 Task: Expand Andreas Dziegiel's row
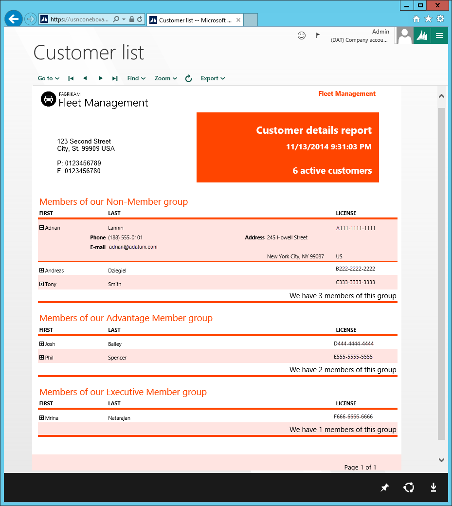(x=42, y=270)
